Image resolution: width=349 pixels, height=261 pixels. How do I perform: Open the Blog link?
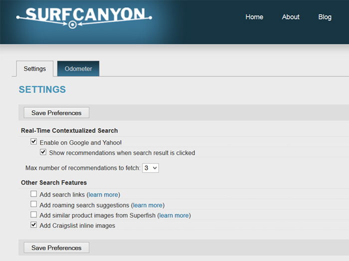click(x=325, y=17)
